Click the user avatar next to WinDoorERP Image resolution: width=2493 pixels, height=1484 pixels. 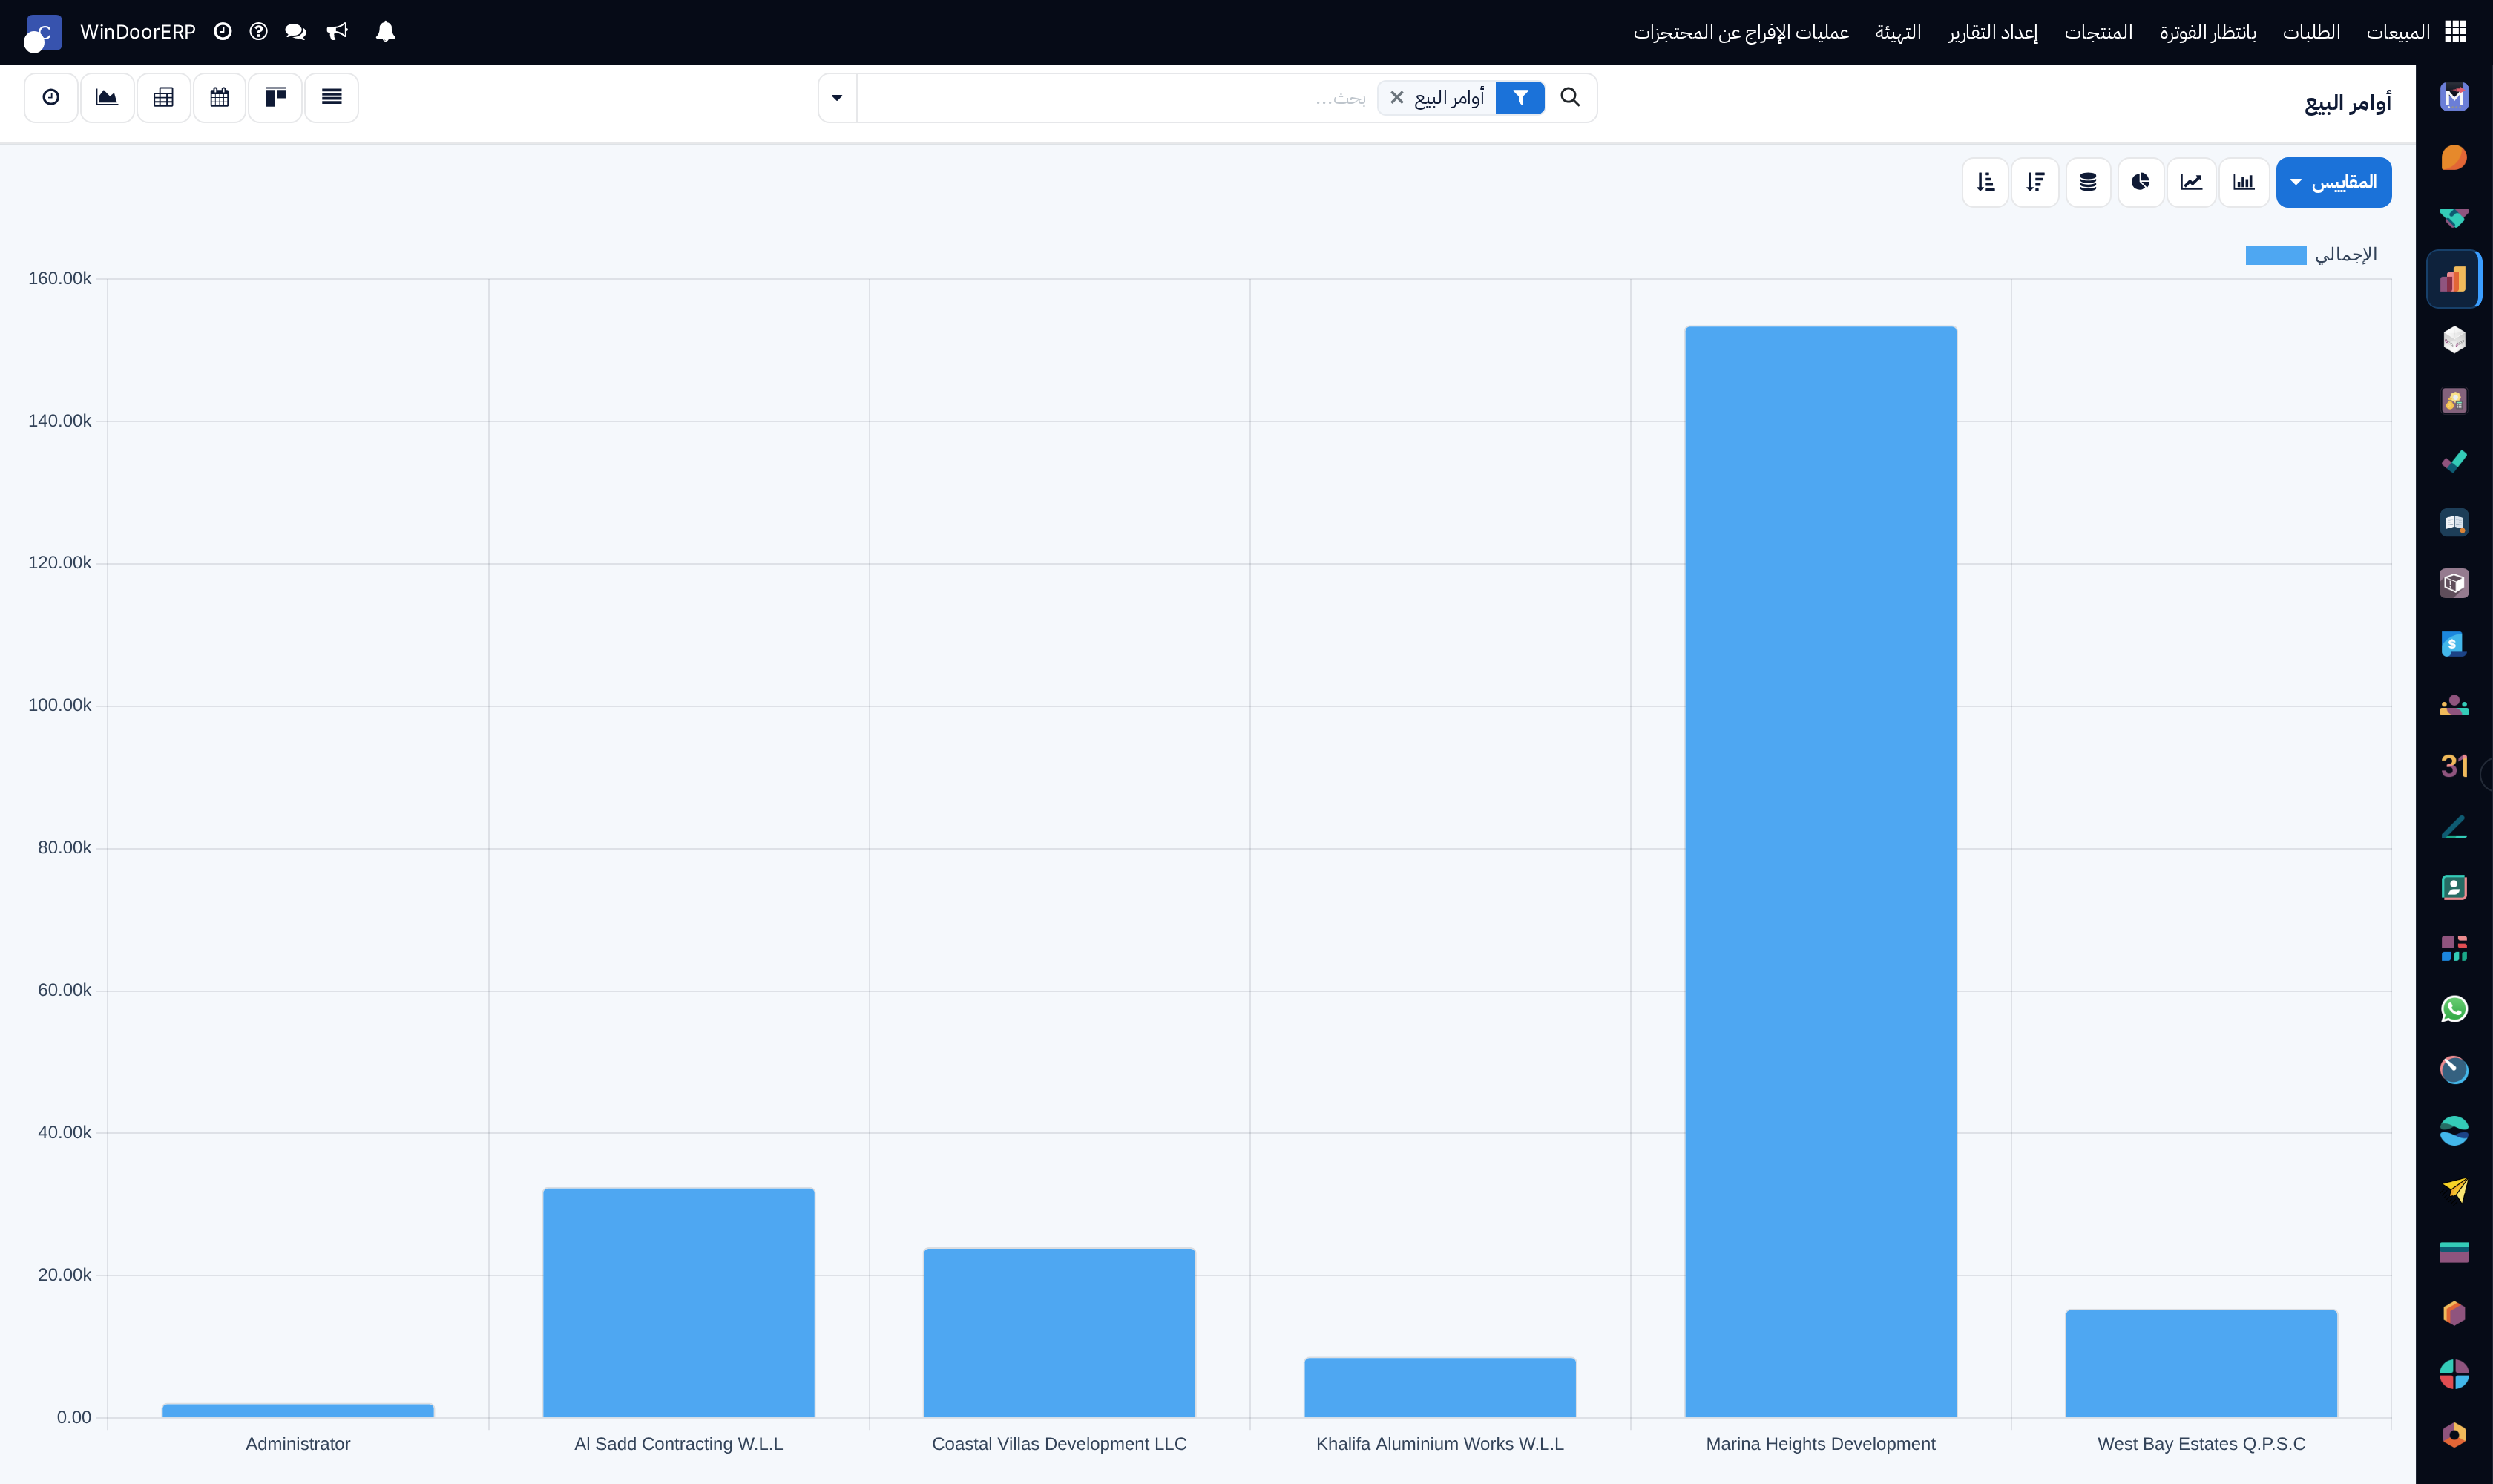pyautogui.click(x=43, y=33)
